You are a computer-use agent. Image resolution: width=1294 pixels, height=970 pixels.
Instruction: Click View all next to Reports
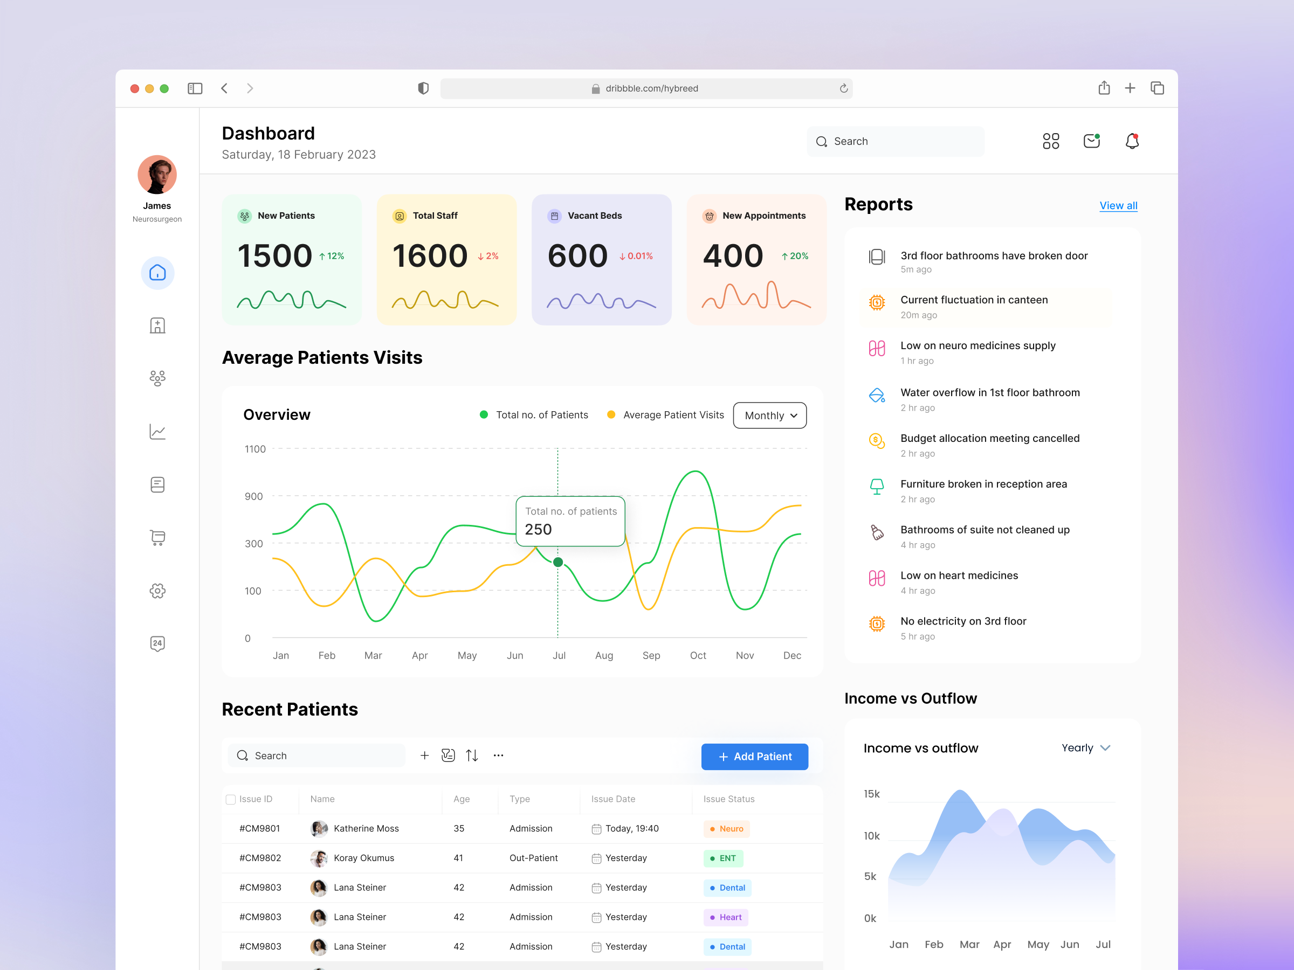coord(1118,205)
